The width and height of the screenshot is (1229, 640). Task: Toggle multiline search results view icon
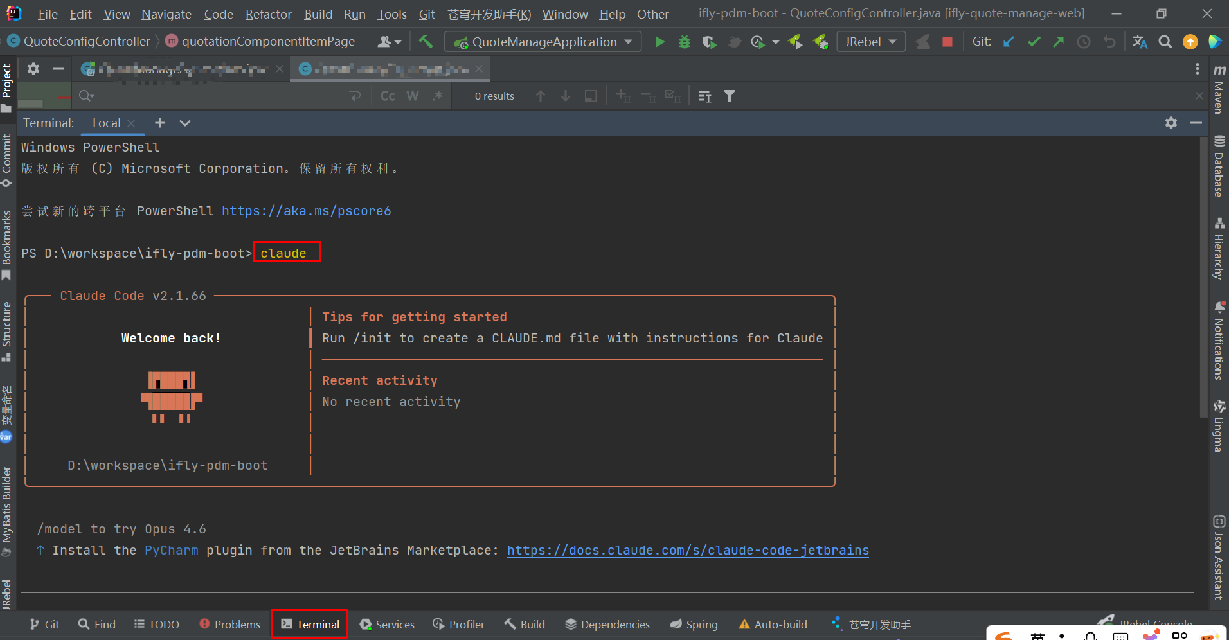click(x=704, y=96)
